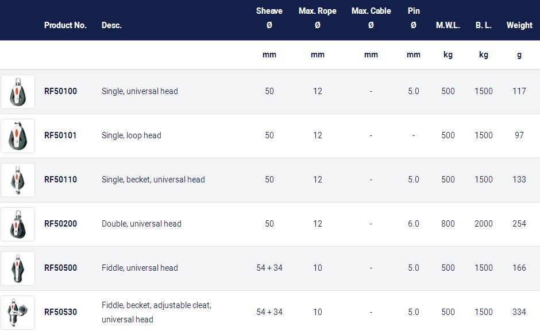Viewport: 540px width, 331px height.
Task: Open product number RF50530
Action: tap(61, 311)
